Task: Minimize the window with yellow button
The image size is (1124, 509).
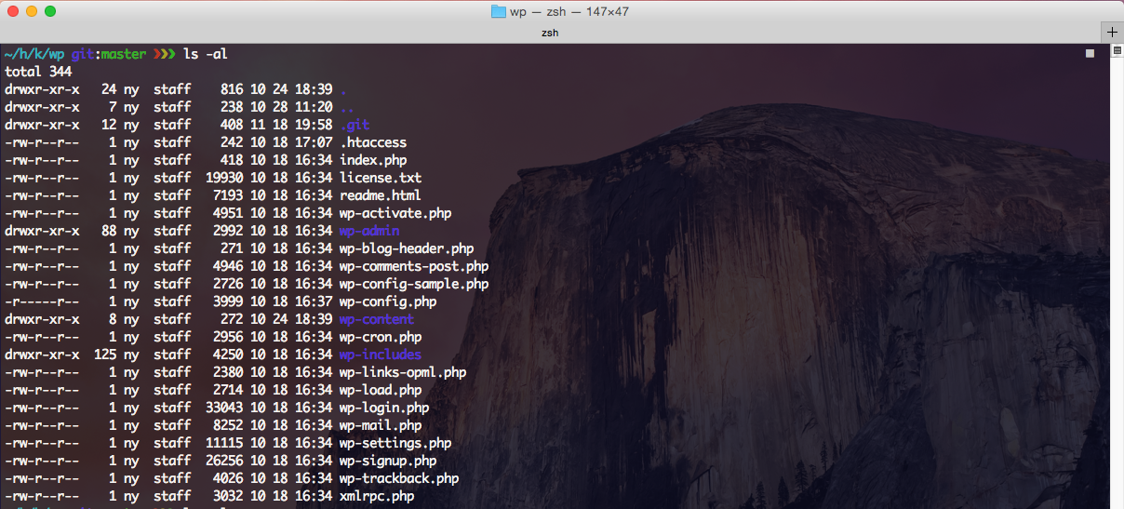Action: tap(32, 11)
